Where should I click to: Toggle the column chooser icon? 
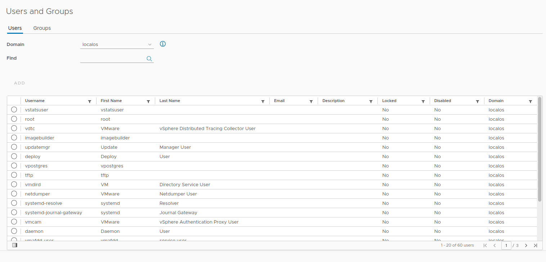click(x=15, y=245)
